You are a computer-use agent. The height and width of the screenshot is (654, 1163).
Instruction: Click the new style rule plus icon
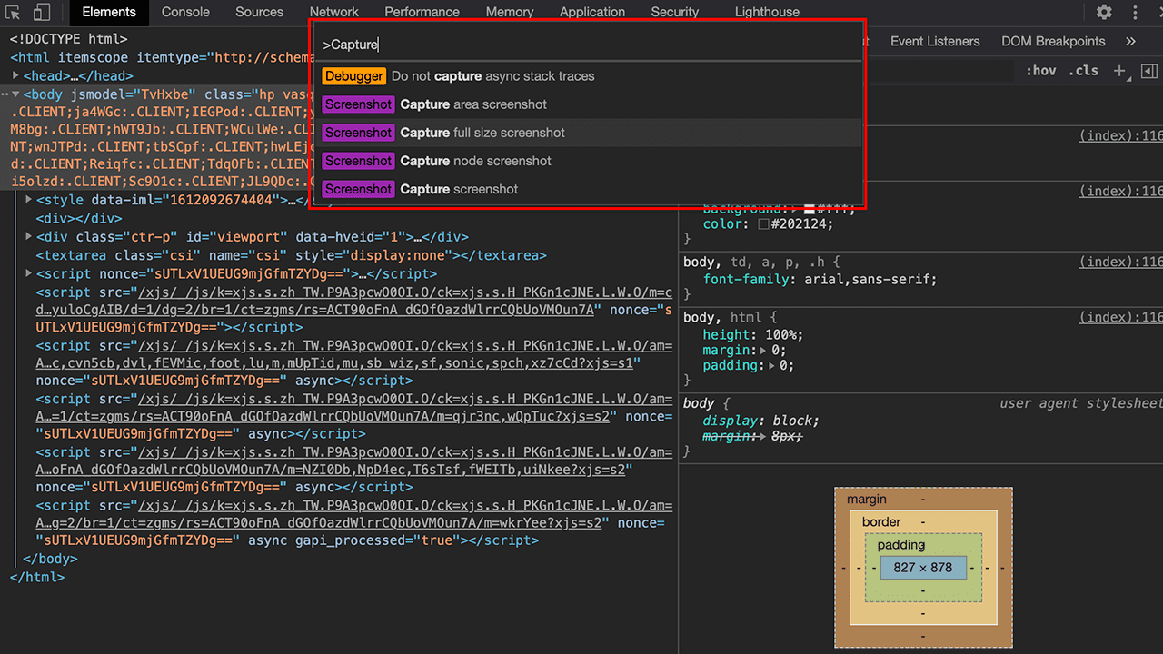click(1119, 71)
